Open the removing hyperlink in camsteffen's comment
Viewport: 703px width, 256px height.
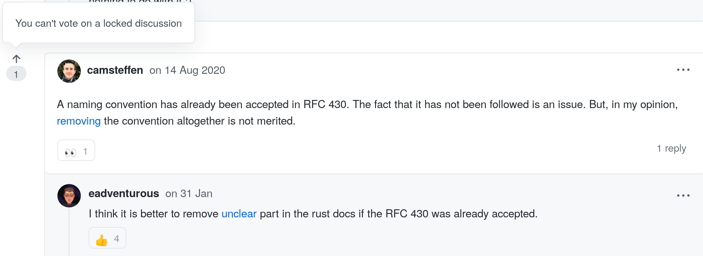coord(78,121)
